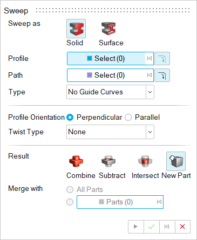The height and width of the screenshot is (240, 197).
Task: Select the Intersect result icon
Action: [145, 161]
